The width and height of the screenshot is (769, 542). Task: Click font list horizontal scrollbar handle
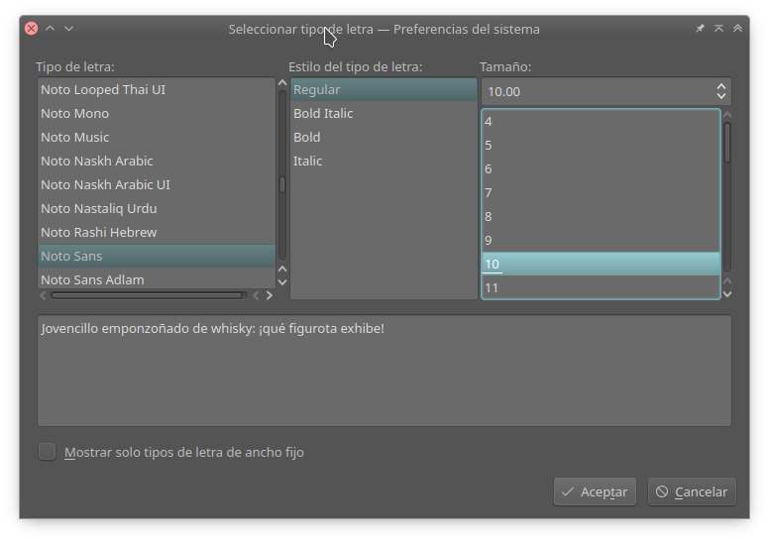pos(147,295)
